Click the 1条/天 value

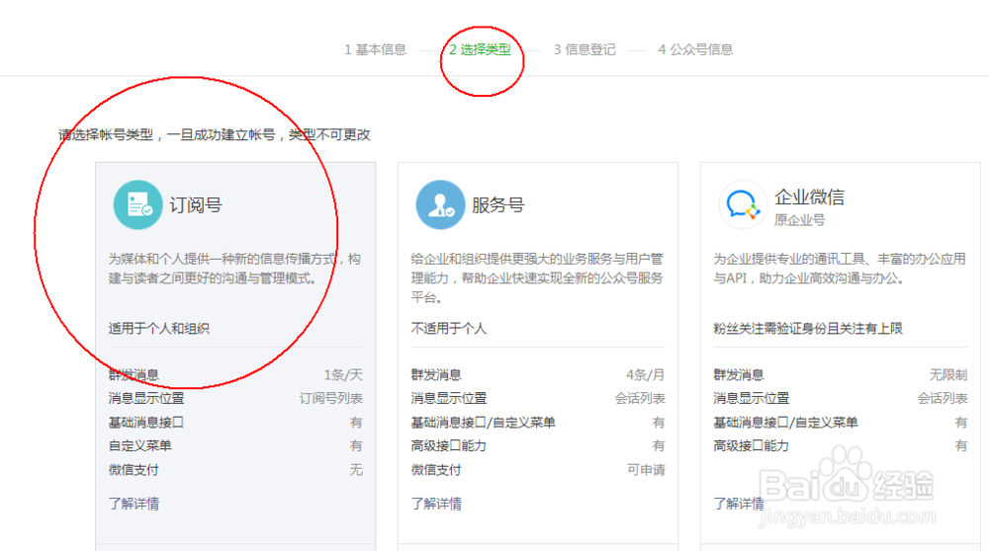[343, 374]
